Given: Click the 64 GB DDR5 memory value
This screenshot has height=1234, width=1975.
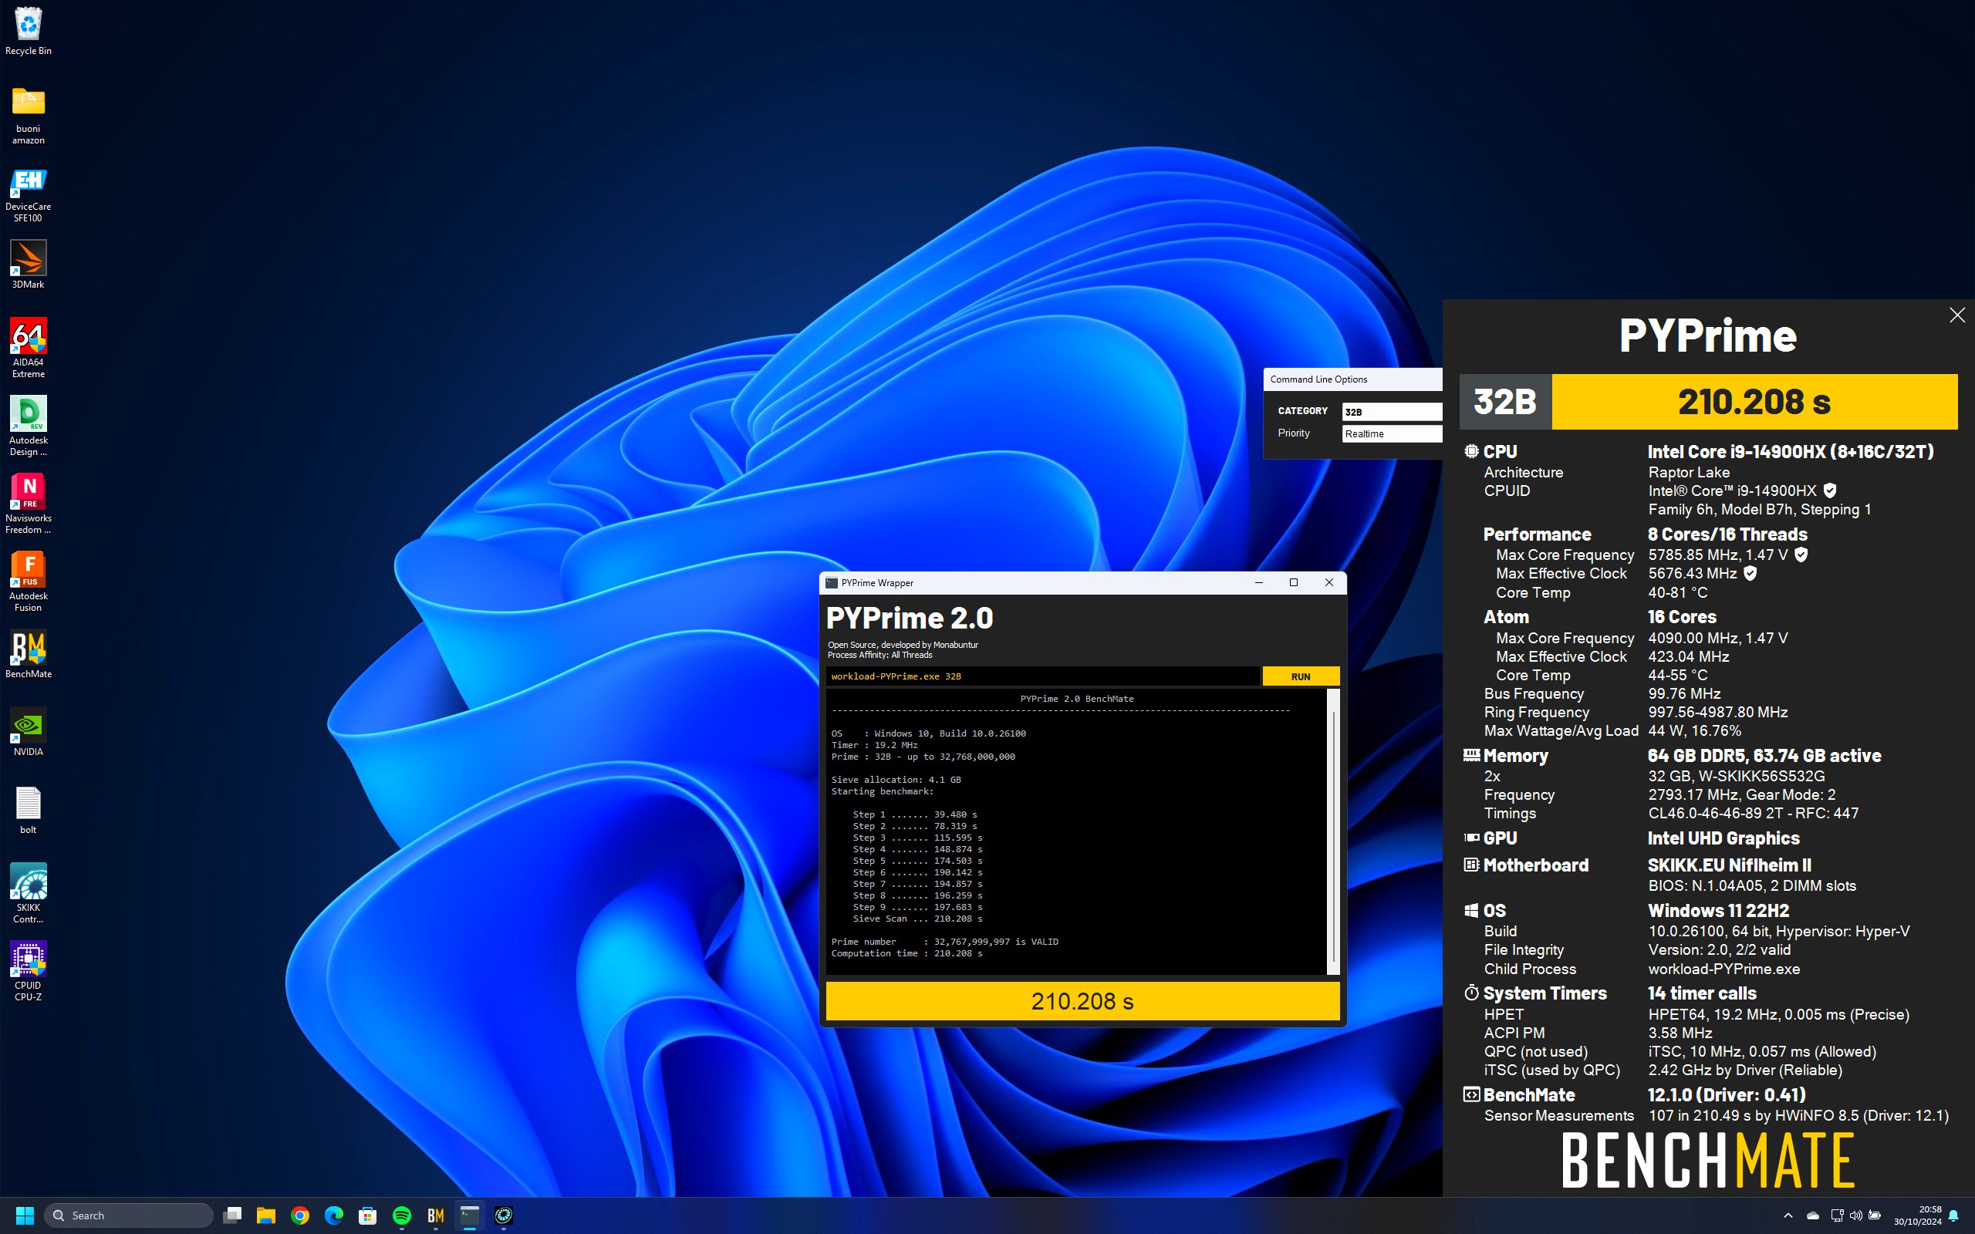Looking at the screenshot, I should point(1764,756).
